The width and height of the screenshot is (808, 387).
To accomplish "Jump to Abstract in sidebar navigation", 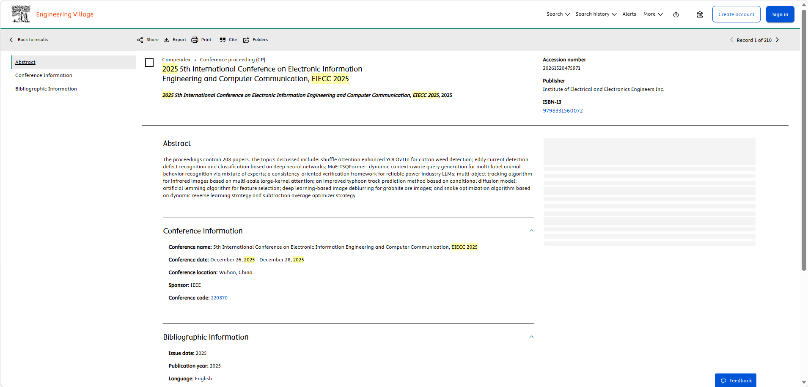I will pyautogui.click(x=25, y=62).
